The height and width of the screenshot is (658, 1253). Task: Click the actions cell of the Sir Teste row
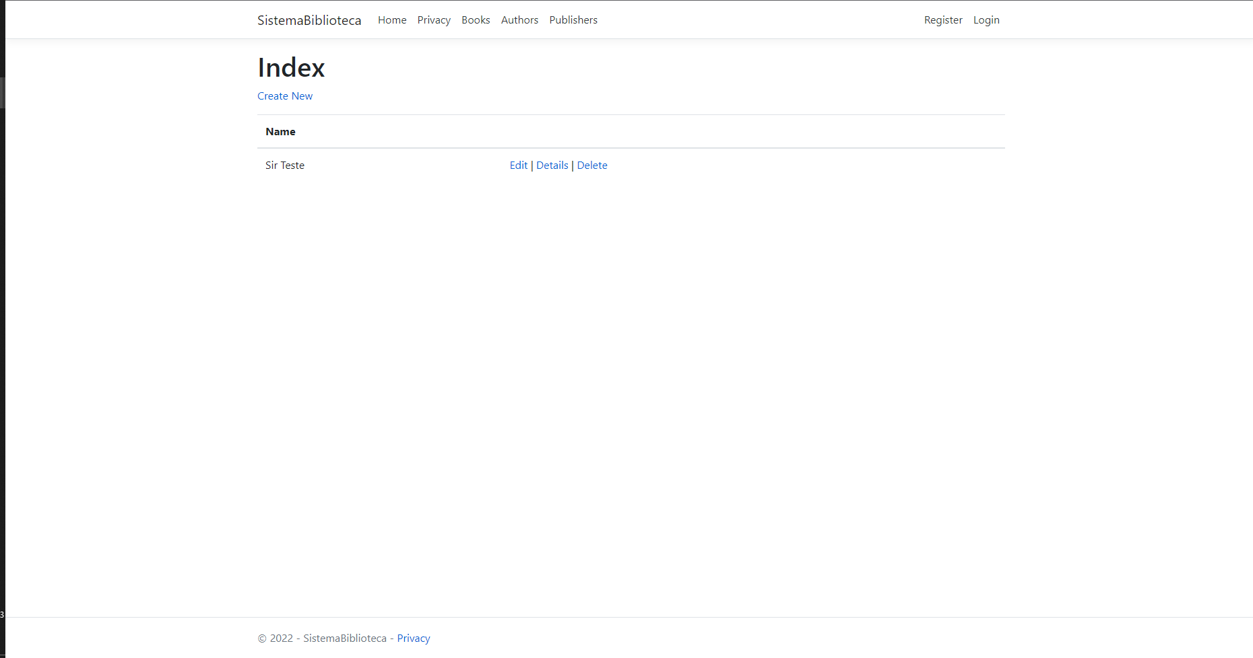558,165
